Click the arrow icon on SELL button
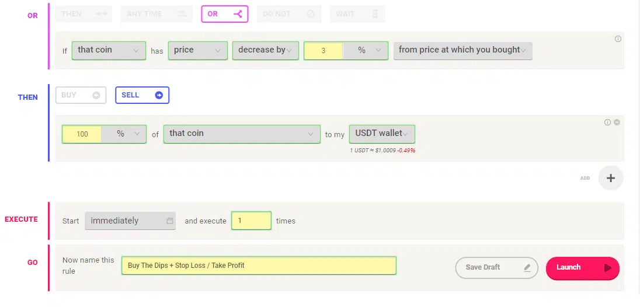The width and height of the screenshot is (640, 307). point(159,95)
